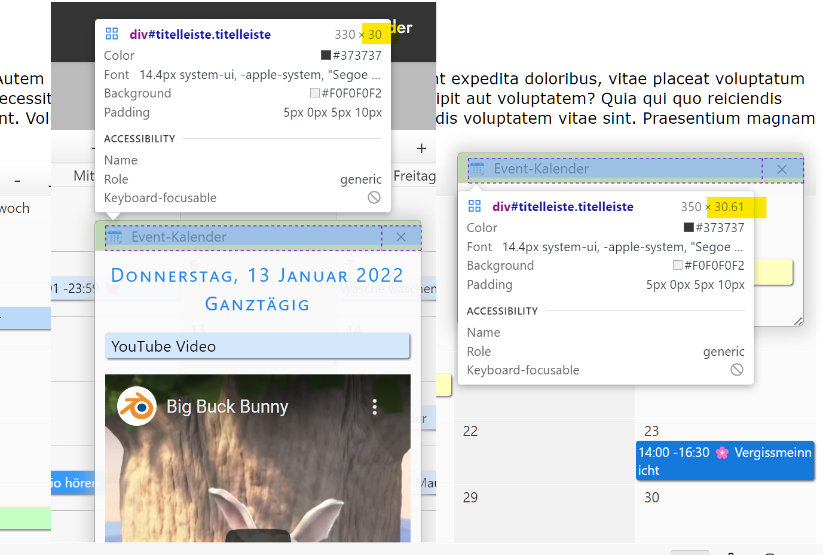Close the right Event-Kalender dialog
823x555 pixels.
781,170
